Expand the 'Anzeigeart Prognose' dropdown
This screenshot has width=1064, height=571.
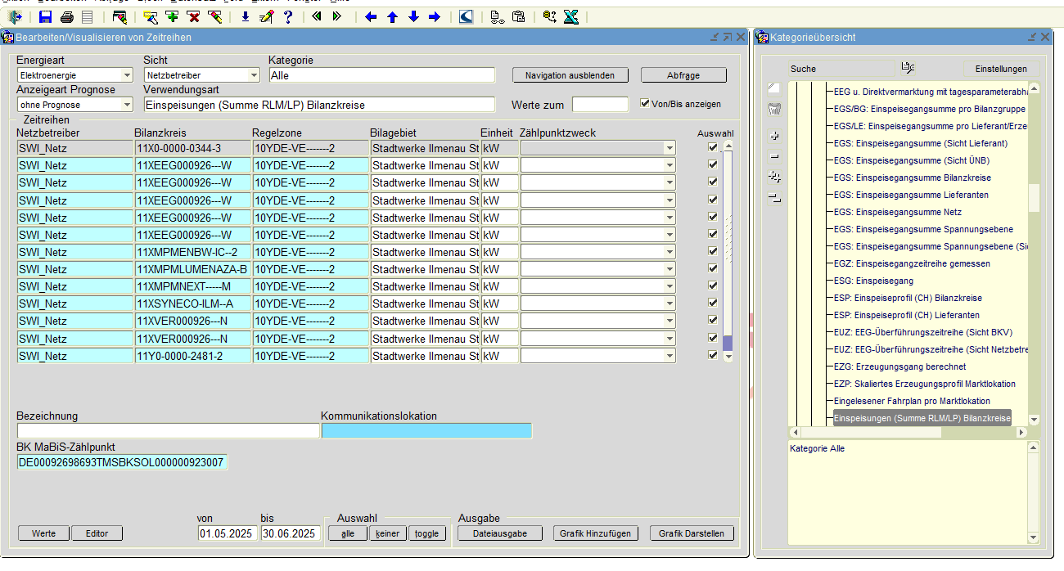pos(126,105)
